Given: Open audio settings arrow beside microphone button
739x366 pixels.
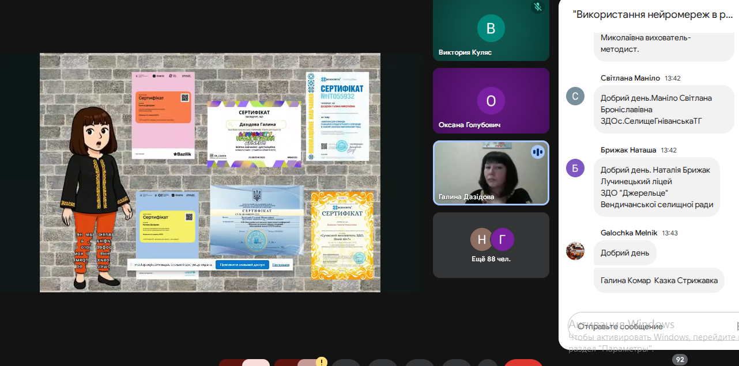Looking at the screenshot, I should [x=231, y=363].
